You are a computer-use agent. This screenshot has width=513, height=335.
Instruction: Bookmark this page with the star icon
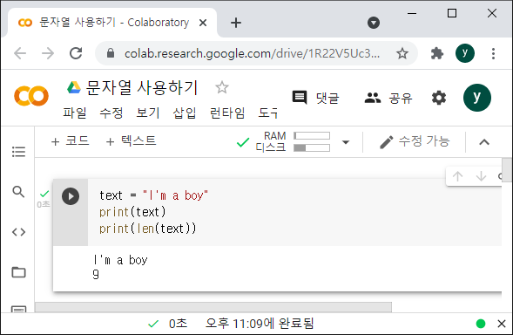click(402, 53)
